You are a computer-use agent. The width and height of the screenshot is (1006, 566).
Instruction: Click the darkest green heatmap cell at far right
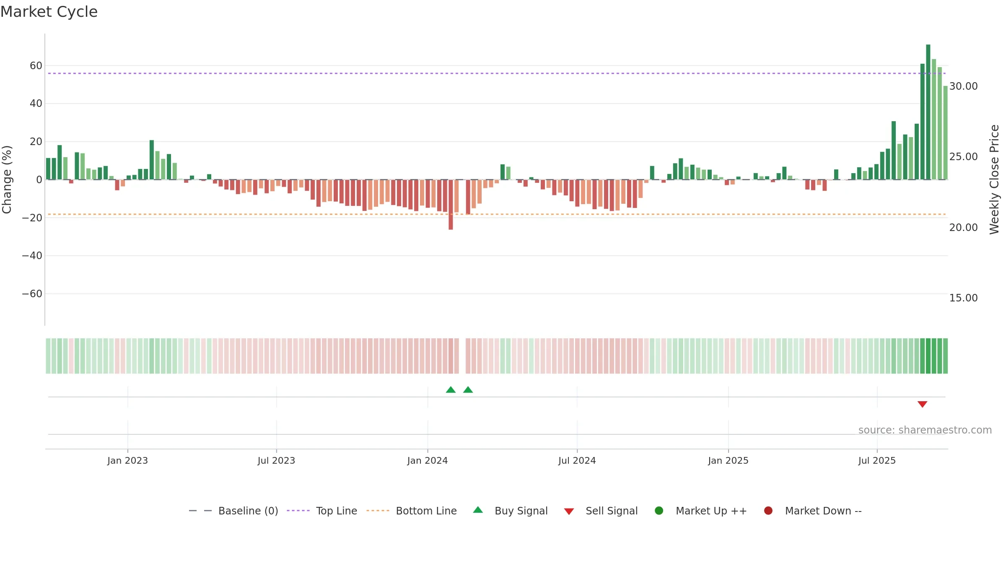(x=928, y=356)
